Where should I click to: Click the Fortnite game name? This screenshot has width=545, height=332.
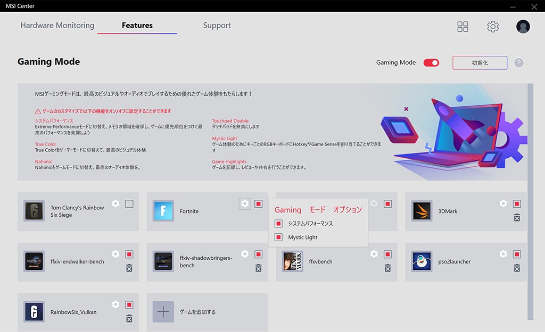[189, 211]
